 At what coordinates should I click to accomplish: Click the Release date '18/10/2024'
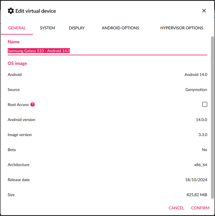pos(196,180)
